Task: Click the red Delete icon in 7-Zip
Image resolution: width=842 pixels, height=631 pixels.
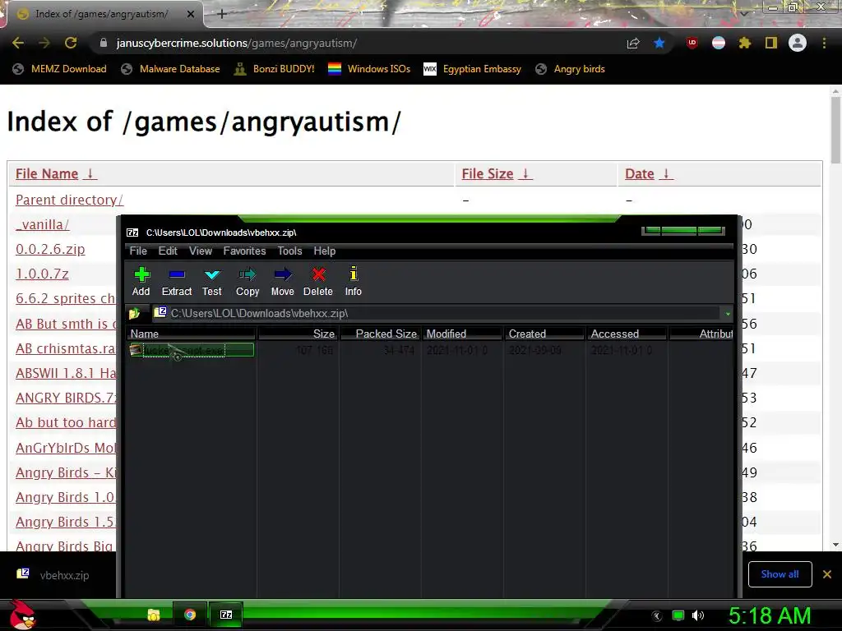Action: [318, 282]
